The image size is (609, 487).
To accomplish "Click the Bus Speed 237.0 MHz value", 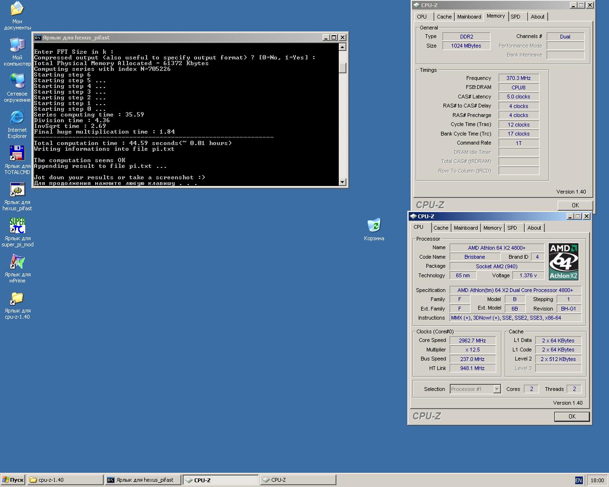I will tap(472, 359).
